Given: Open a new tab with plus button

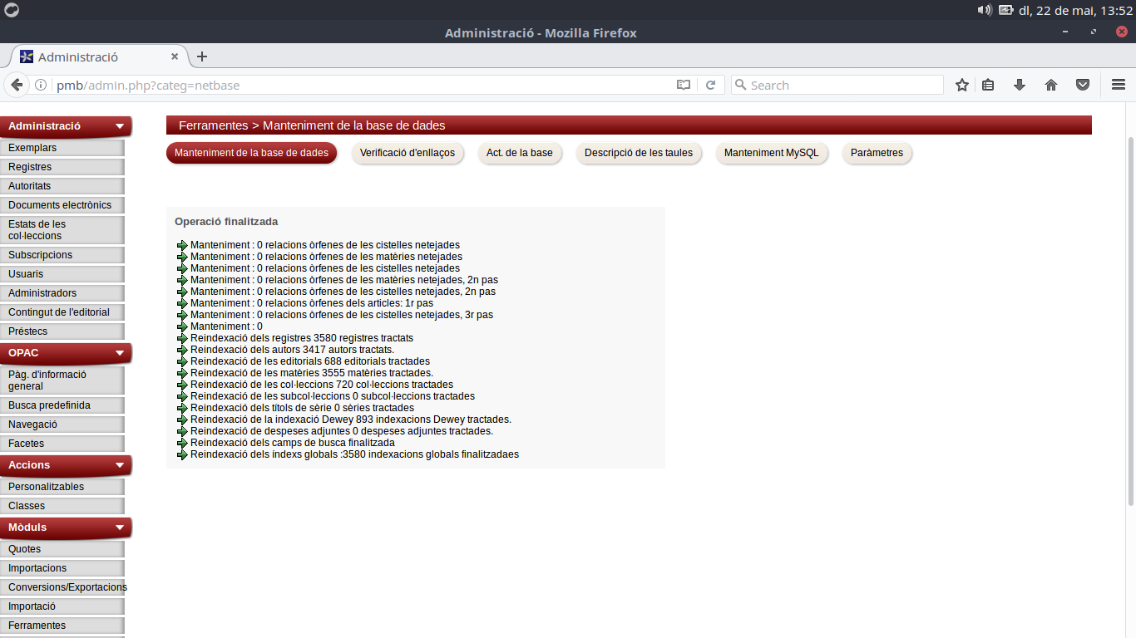Looking at the screenshot, I should coord(201,56).
